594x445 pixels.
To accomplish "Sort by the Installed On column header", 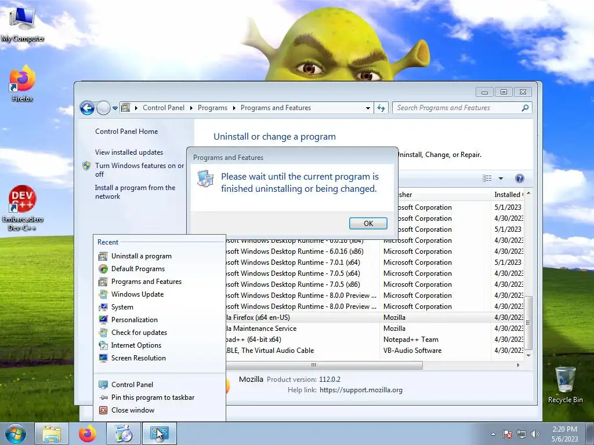I will coord(508,195).
